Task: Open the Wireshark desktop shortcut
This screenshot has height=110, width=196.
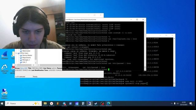Action: point(5,55)
